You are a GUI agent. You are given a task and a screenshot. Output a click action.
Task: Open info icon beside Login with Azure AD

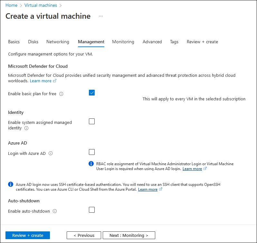click(51, 153)
